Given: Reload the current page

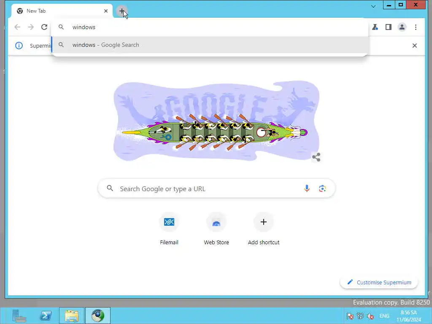Looking at the screenshot, I should coord(44,27).
